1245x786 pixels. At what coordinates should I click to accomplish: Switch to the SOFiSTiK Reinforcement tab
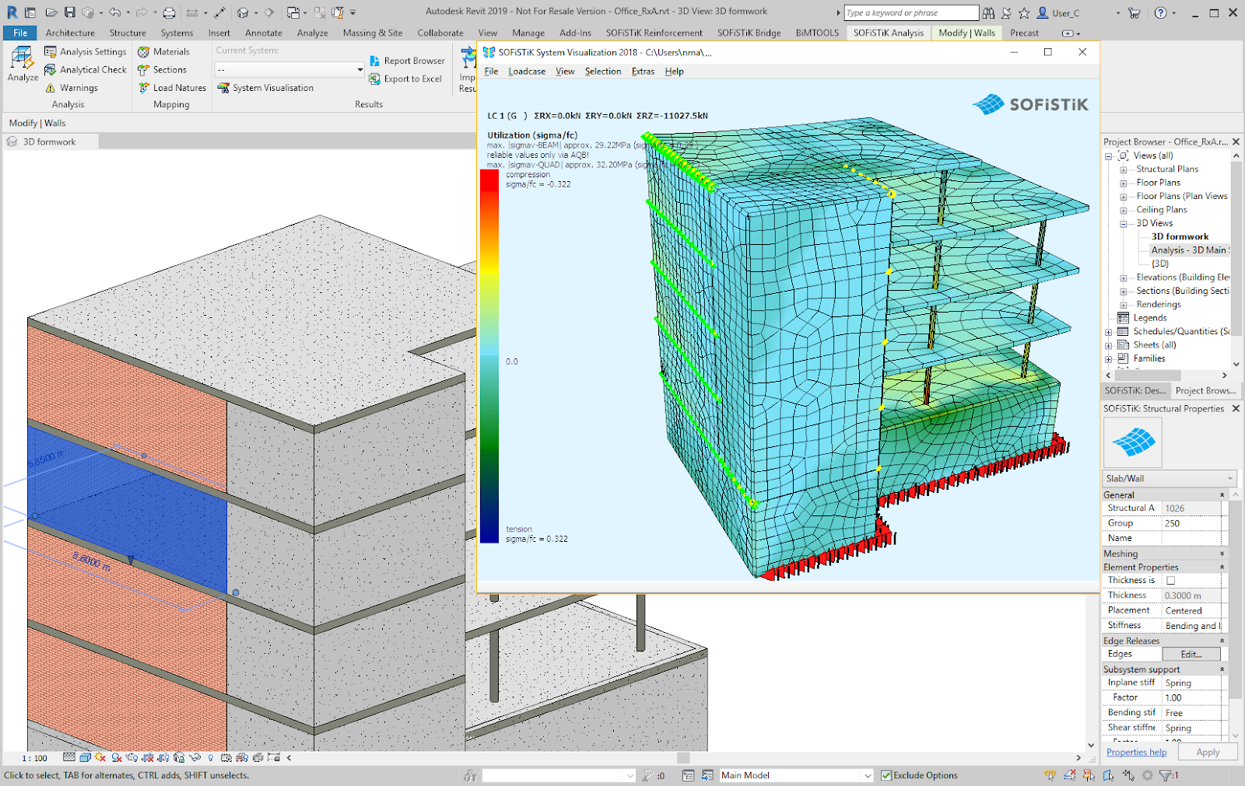pos(654,33)
